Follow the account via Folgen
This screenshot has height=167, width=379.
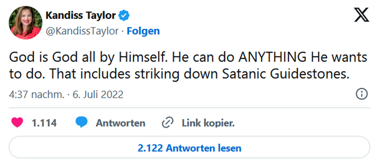pyautogui.click(x=143, y=31)
